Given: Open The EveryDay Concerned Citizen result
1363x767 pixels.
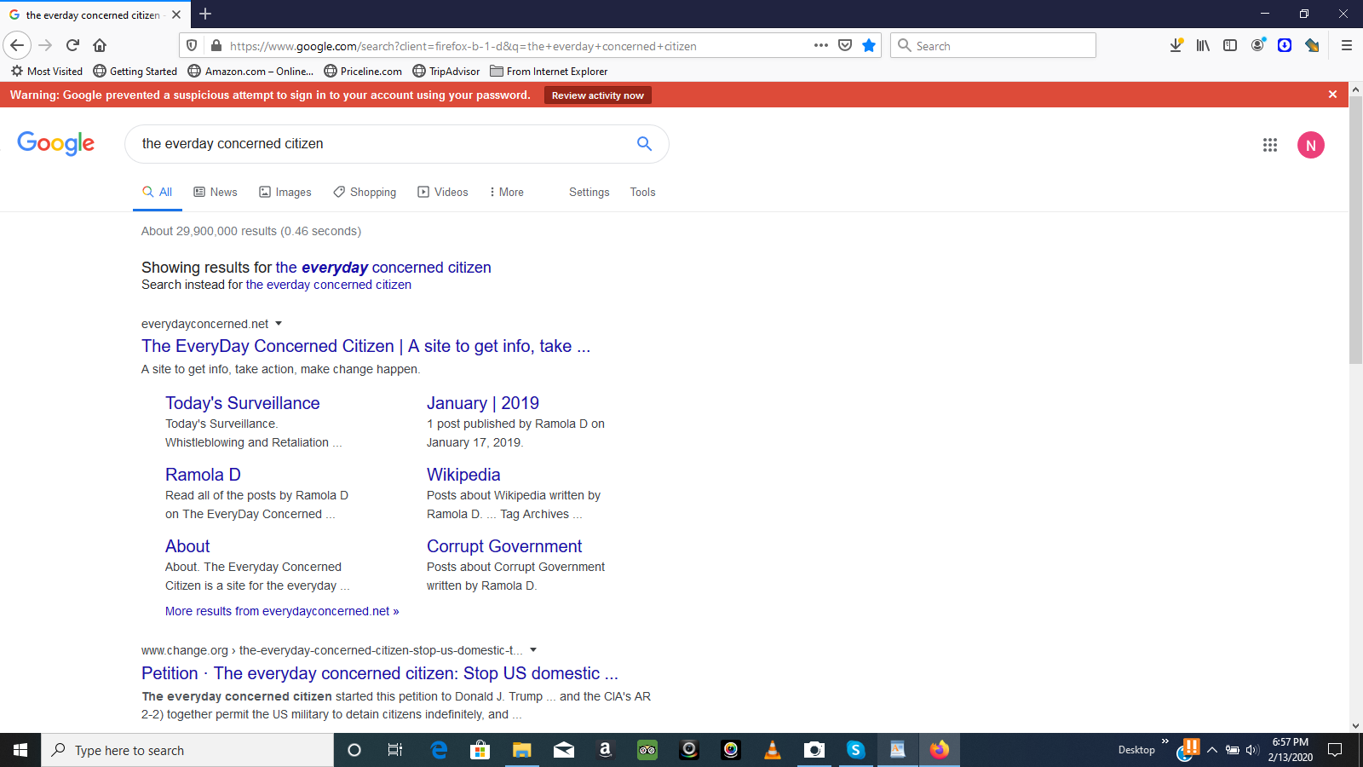Looking at the screenshot, I should point(365,346).
